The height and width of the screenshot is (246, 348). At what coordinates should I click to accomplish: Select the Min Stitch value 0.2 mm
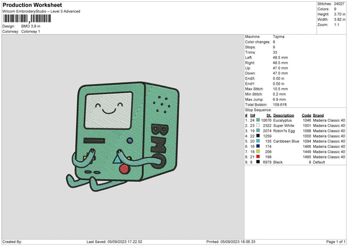point(280,94)
